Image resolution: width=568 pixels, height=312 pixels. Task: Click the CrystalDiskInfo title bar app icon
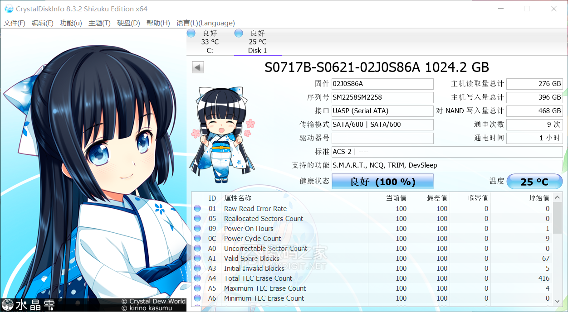pos(9,9)
